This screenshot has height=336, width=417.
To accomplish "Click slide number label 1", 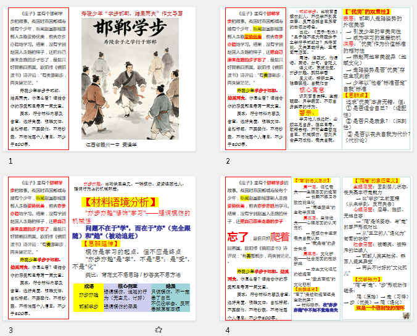I will [10, 161].
